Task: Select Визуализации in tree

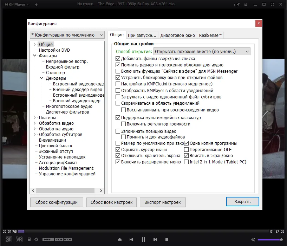Action: coord(52,140)
